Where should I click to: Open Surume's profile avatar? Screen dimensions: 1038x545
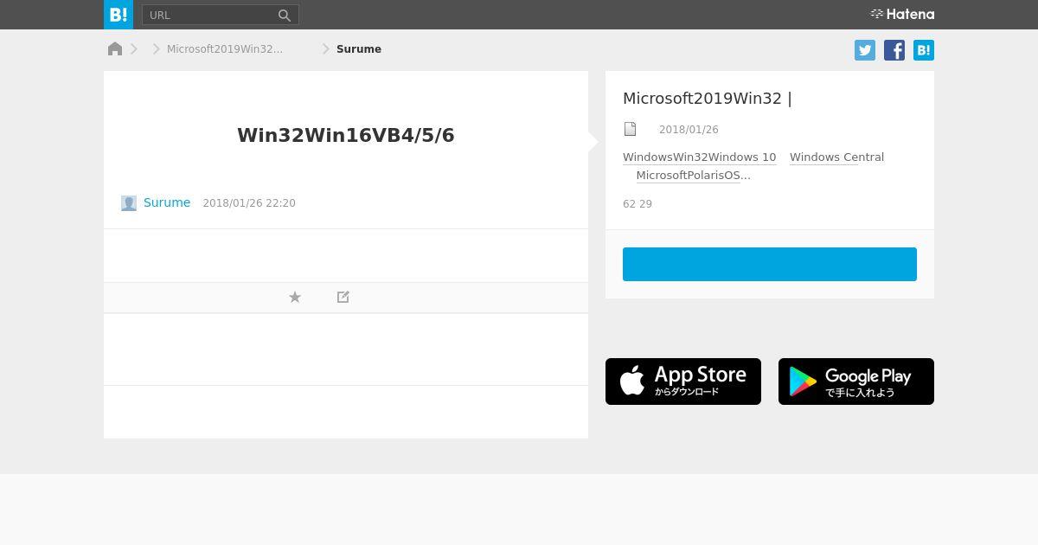(x=129, y=203)
